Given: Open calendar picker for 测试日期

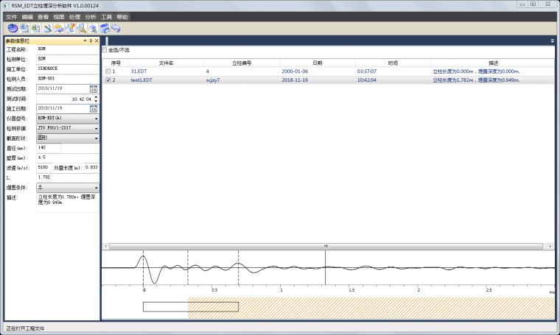Looking at the screenshot, I should tap(94, 88).
